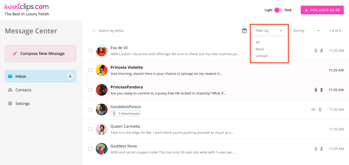The image size is (349, 165).
Task: Open the Sort by dropdown
Action: pos(307,31)
